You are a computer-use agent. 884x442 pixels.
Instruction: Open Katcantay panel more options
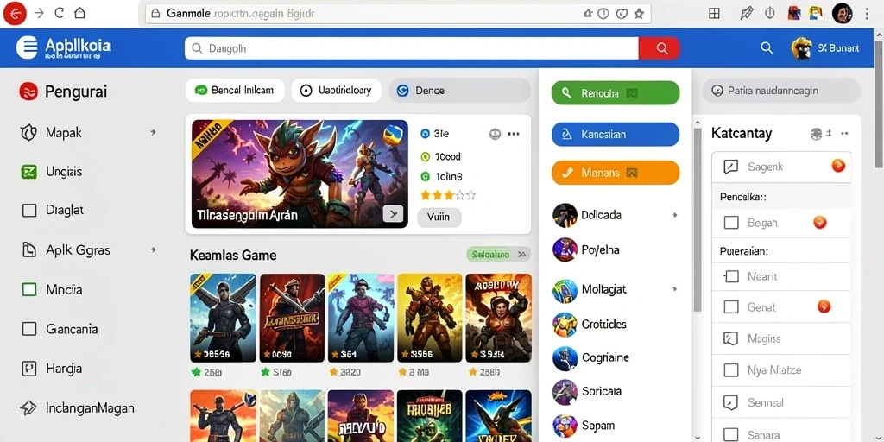pyautogui.click(x=844, y=134)
